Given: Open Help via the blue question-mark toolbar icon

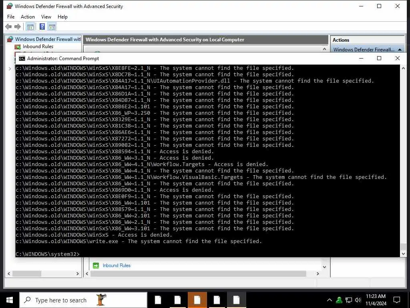Looking at the screenshot, I should (42, 26).
